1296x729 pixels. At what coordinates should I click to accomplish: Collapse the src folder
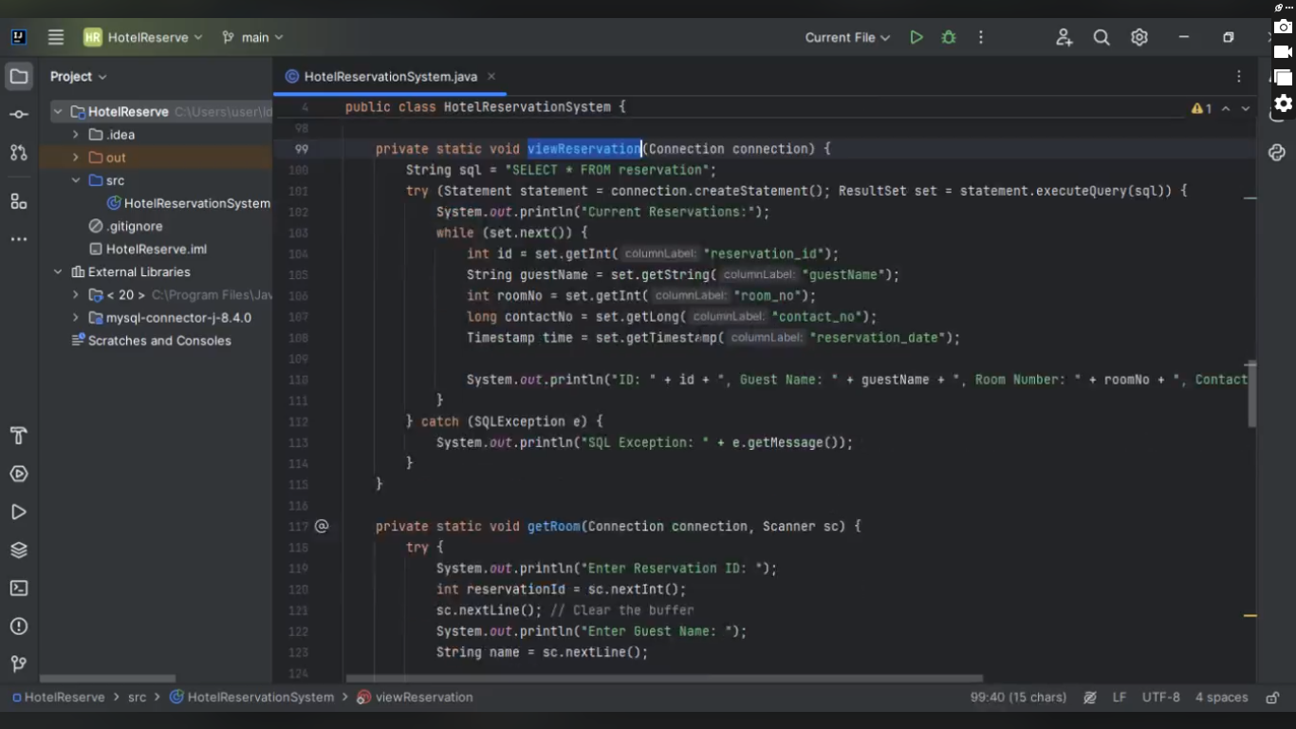click(76, 180)
